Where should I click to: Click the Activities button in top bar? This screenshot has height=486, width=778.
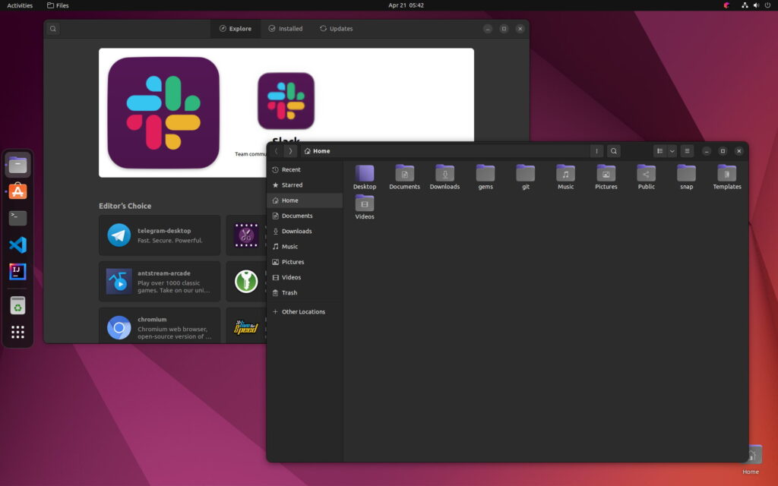(x=20, y=5)
